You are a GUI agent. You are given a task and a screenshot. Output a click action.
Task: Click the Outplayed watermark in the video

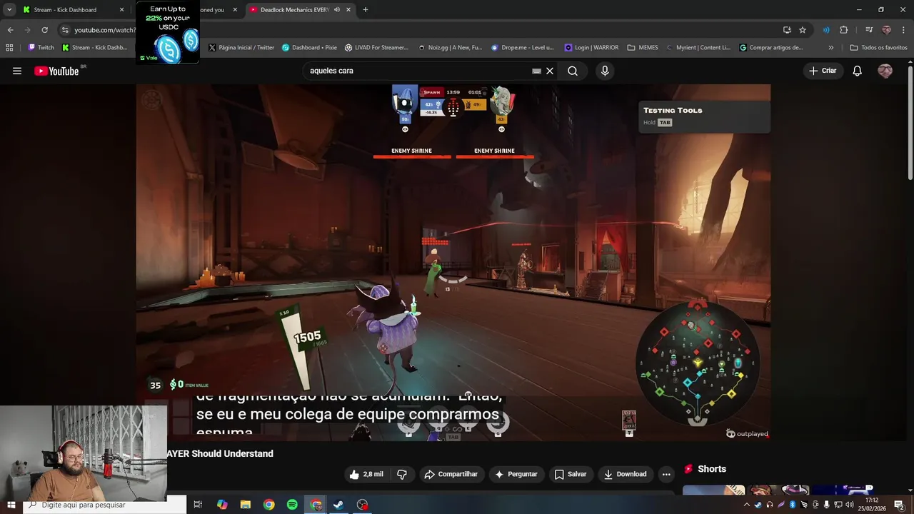pyautogui.click(x=747, y=433)
